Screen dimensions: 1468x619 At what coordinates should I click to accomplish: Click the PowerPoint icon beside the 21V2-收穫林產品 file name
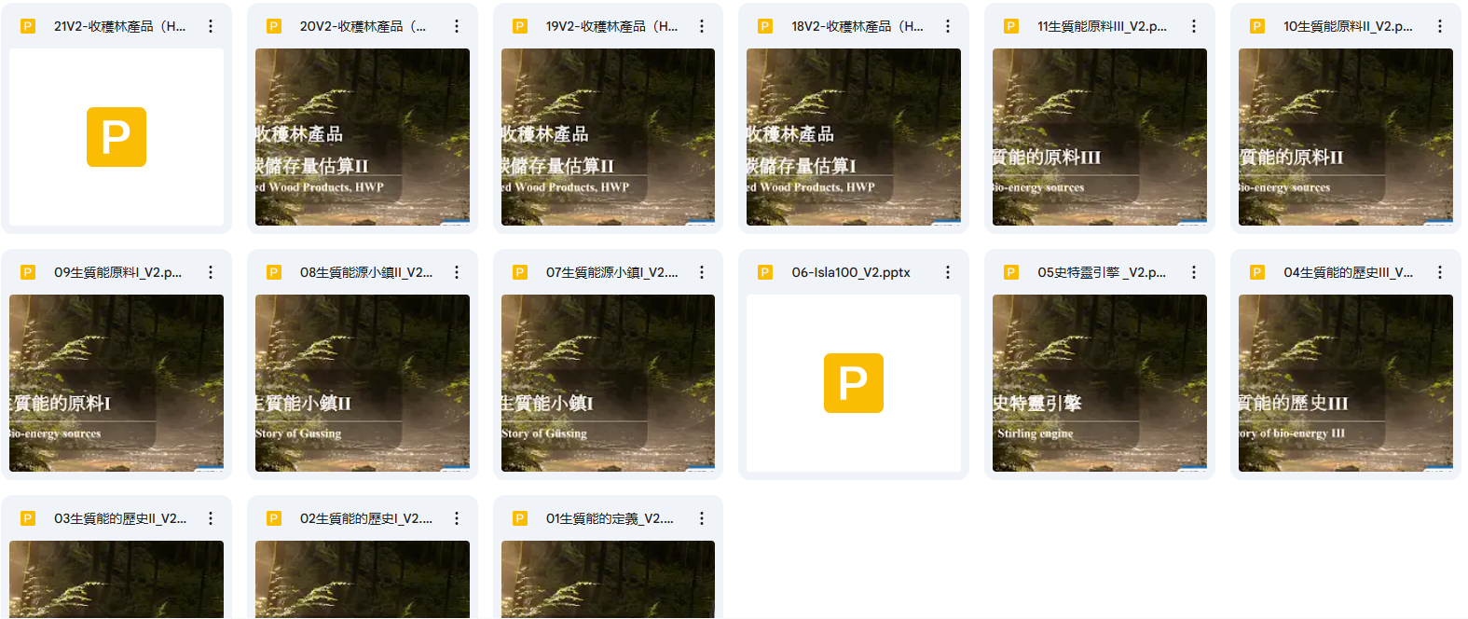pos(28,26)
